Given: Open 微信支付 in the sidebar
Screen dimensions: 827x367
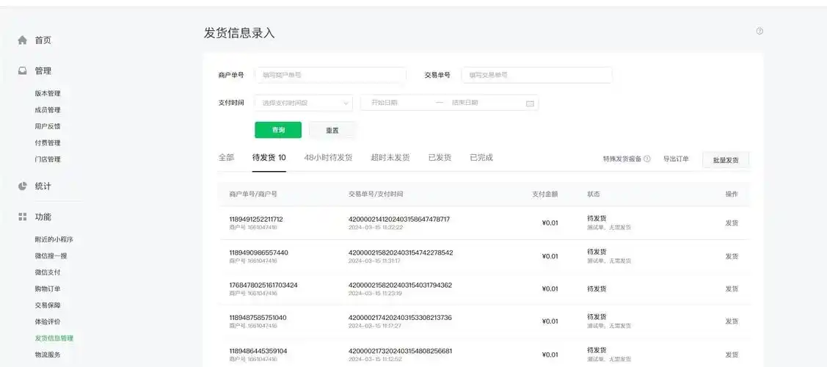Looking at the screenshot, I should coord(48,272).
